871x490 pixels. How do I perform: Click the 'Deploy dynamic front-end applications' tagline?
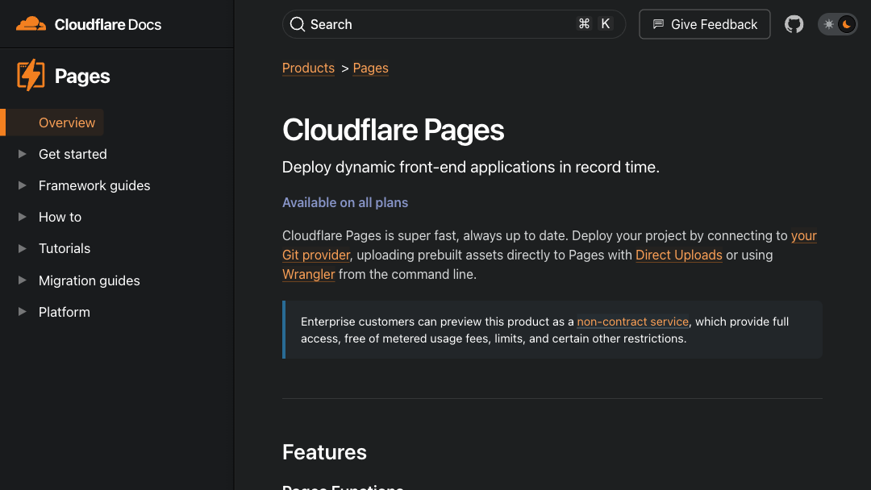point(470,167)
